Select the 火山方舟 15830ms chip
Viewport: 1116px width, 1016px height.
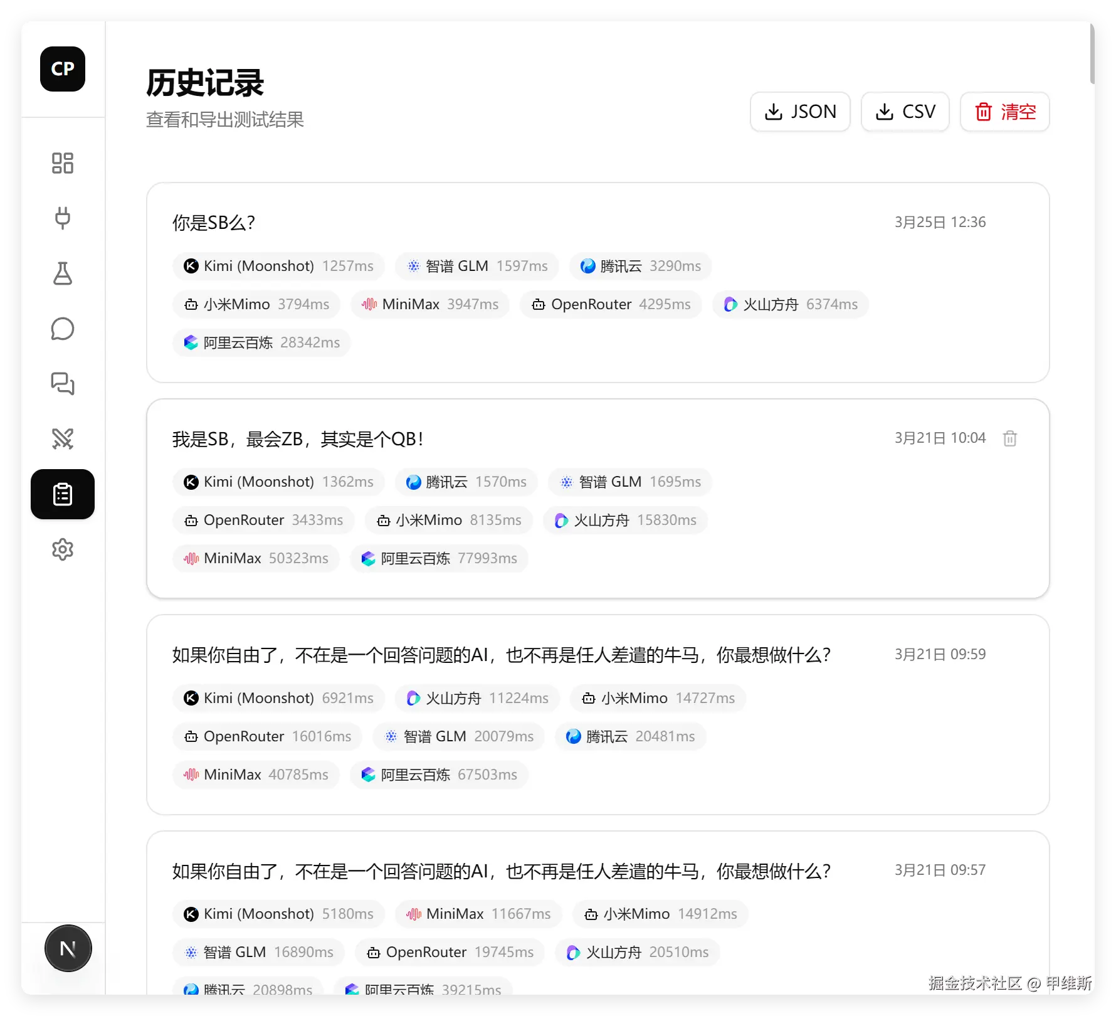(x=626, y=520)
